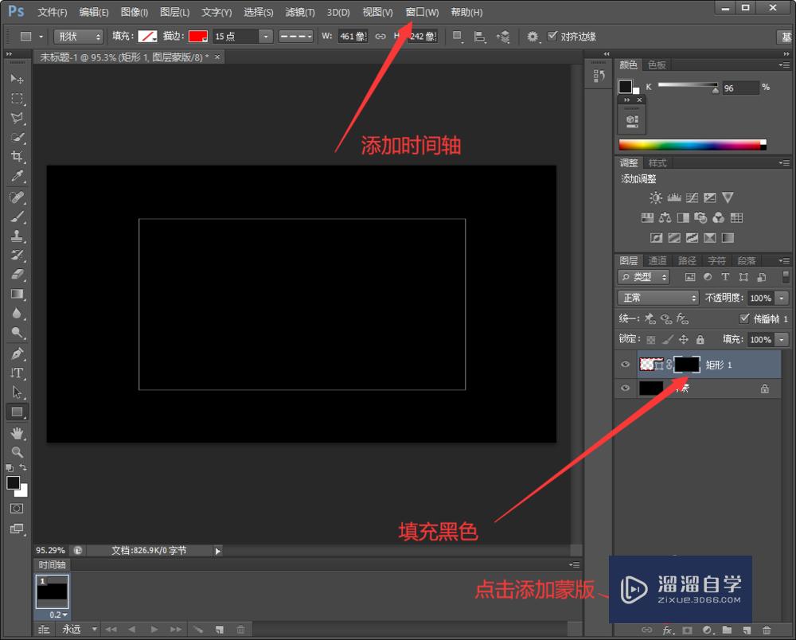Add layer style fx button

pyautogui.click(x=668, y=630)
